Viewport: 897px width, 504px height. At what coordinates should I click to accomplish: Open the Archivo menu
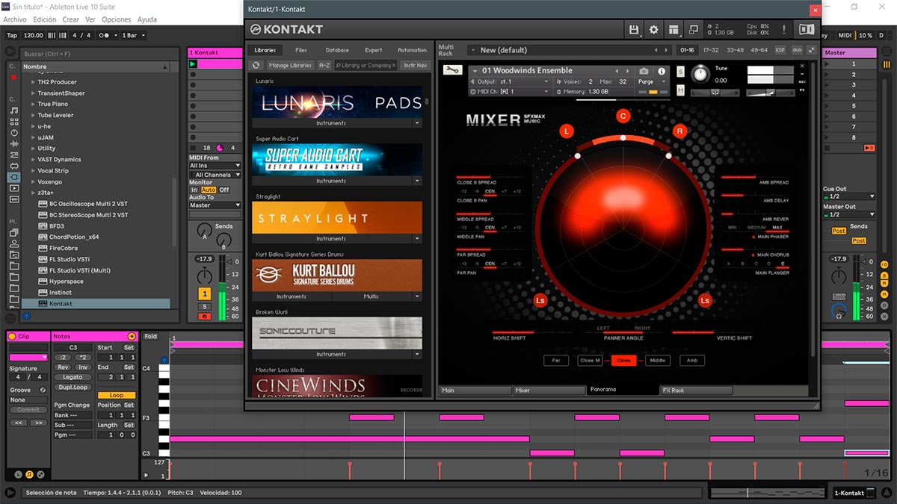point(15,19)
